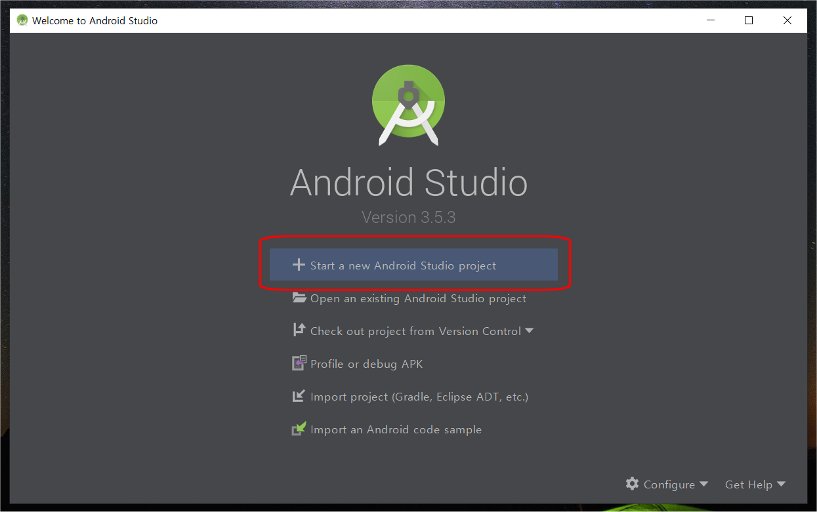This screenshot has height=512, width=817.
Task: Click the version control checkout icon
Action: (x=299, y=330)
